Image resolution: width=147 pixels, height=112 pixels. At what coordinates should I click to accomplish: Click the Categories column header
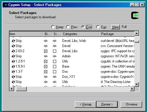[x=80, y=34]
